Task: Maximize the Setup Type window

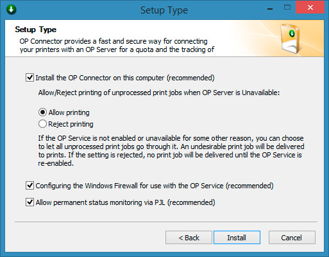Action: [x=287, y=8]
